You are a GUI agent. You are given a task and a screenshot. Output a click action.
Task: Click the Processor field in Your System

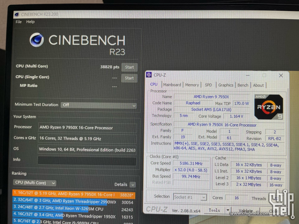88,128
